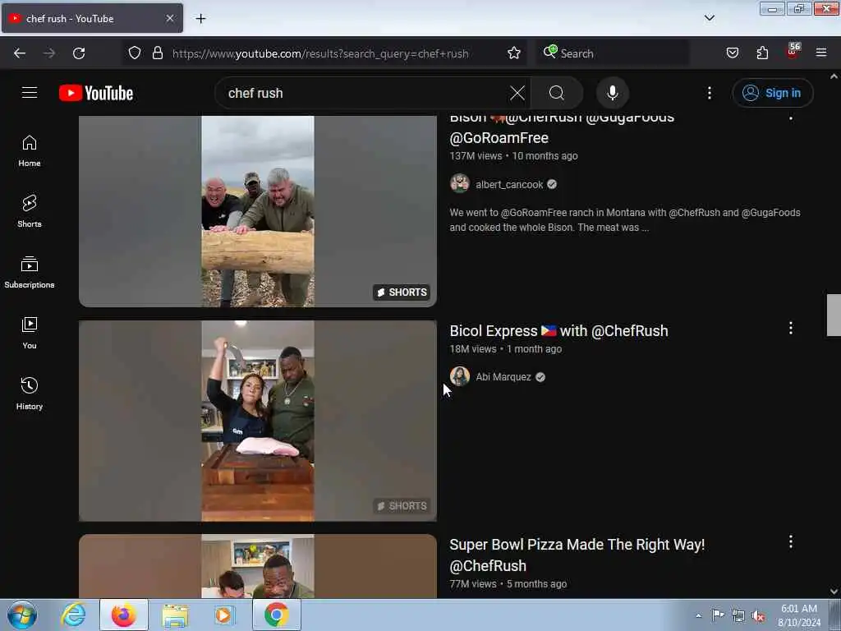Open Firefox extensions puzzle icon
This screenshot has height=631, width=841.
pos(762,53)
